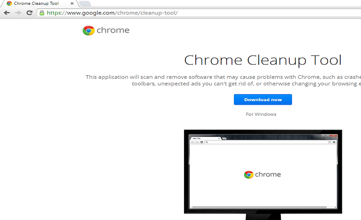This screenshot has width=361, height=220.
Task: Click the browser back arrow button
Action: [7, 13]
